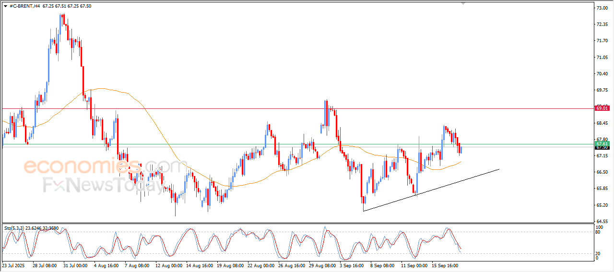Click the 70.40 price axis label
This screenshot has width=614, height=272.
602,74
